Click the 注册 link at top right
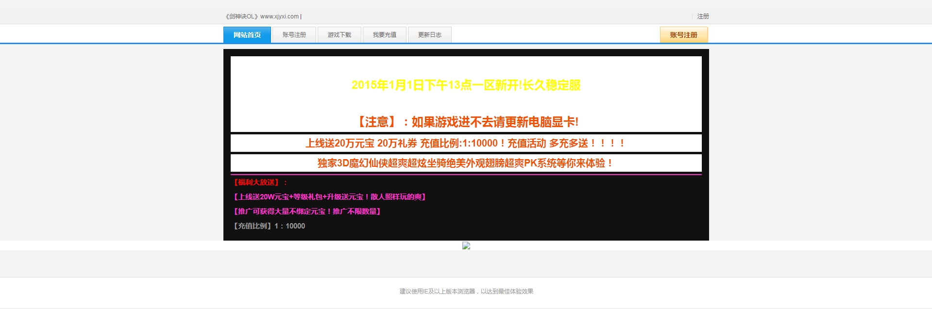The height and width of the screenshot is (309, 932). pos(703,16)
